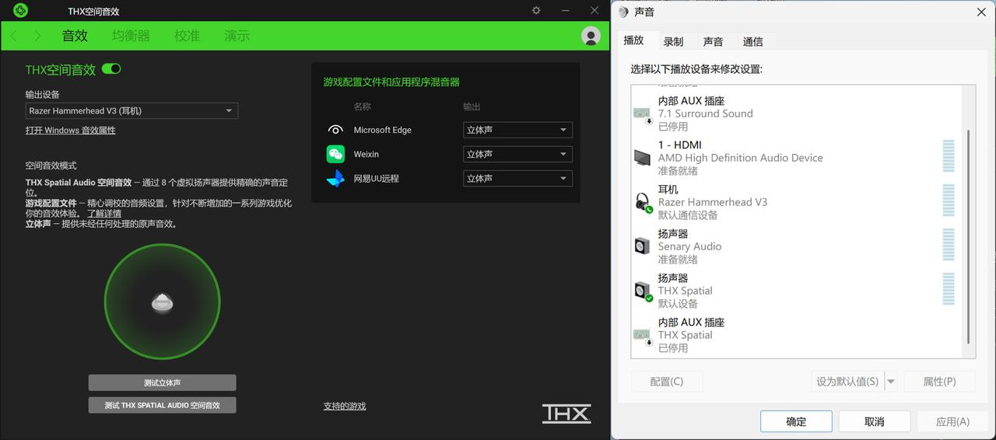Image resolution: width=996 pixels, height=440 pixels.
Task: Select the Senary Audio device text
Action: pos(689,246)
